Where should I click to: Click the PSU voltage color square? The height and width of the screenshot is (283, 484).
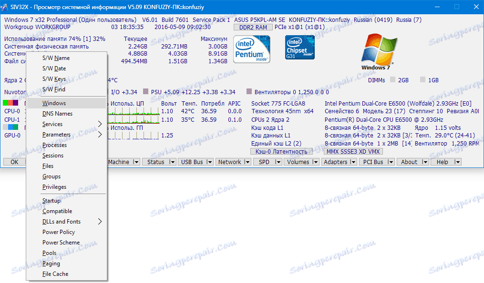click(x=146, y=91)
